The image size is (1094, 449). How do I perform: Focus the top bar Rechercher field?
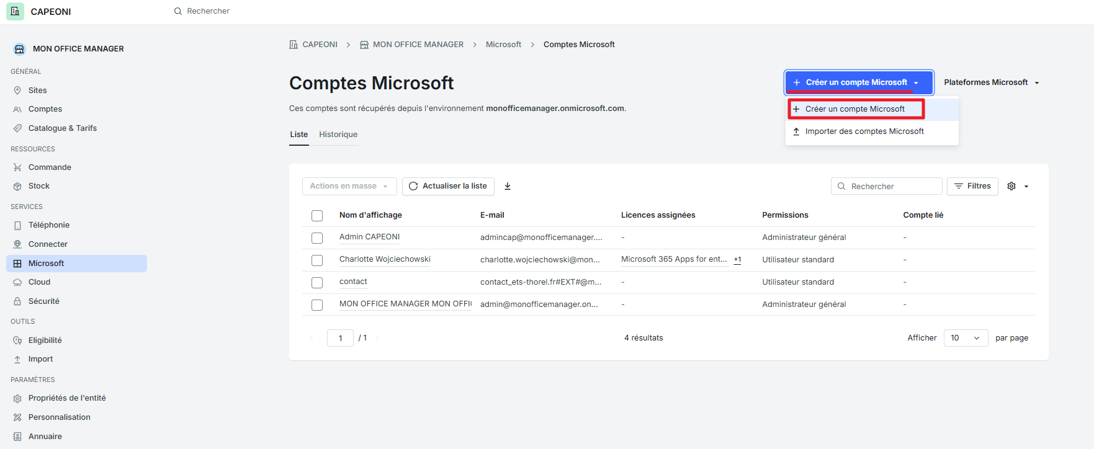point(208,11)
